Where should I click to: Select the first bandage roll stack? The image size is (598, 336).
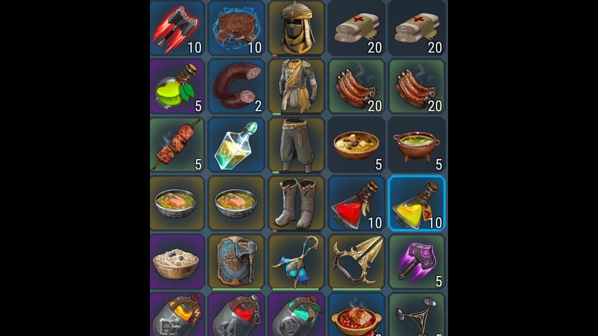point(356,28)
